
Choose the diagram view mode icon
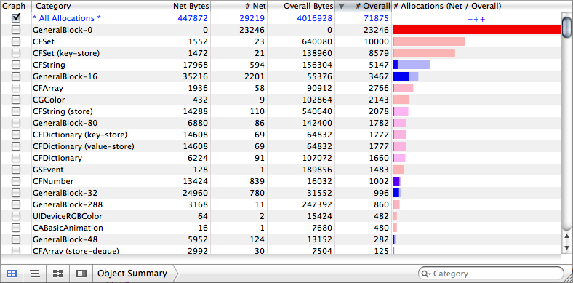point(57,273)
